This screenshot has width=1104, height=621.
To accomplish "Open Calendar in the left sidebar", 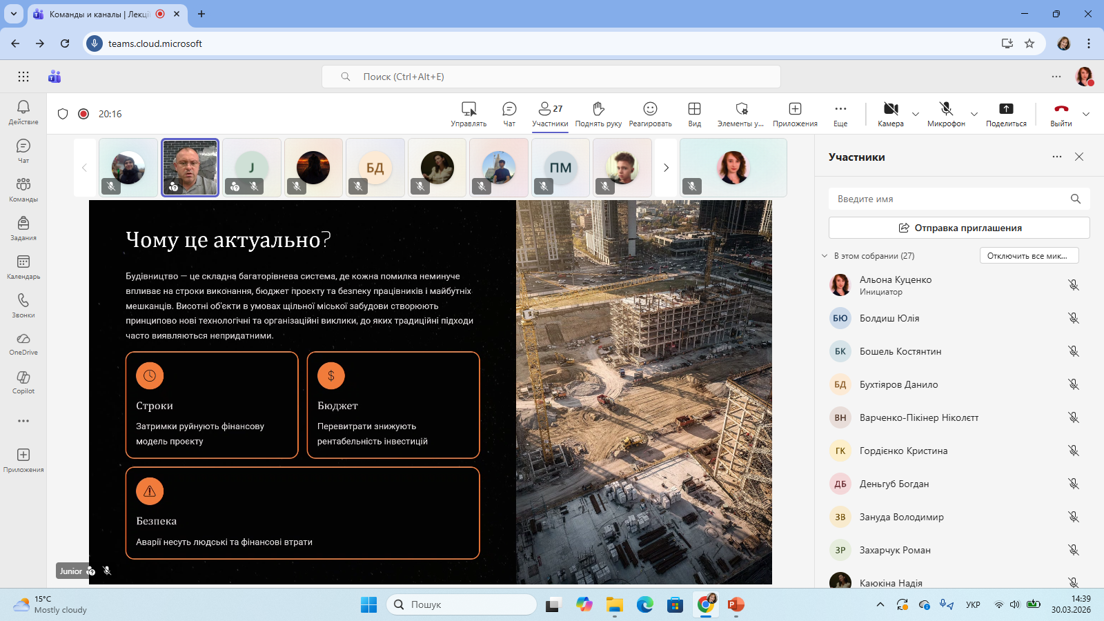I will pos(23,262).
